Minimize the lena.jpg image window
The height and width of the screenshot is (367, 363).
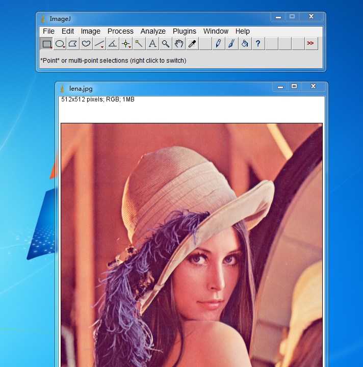pos(280,87)
